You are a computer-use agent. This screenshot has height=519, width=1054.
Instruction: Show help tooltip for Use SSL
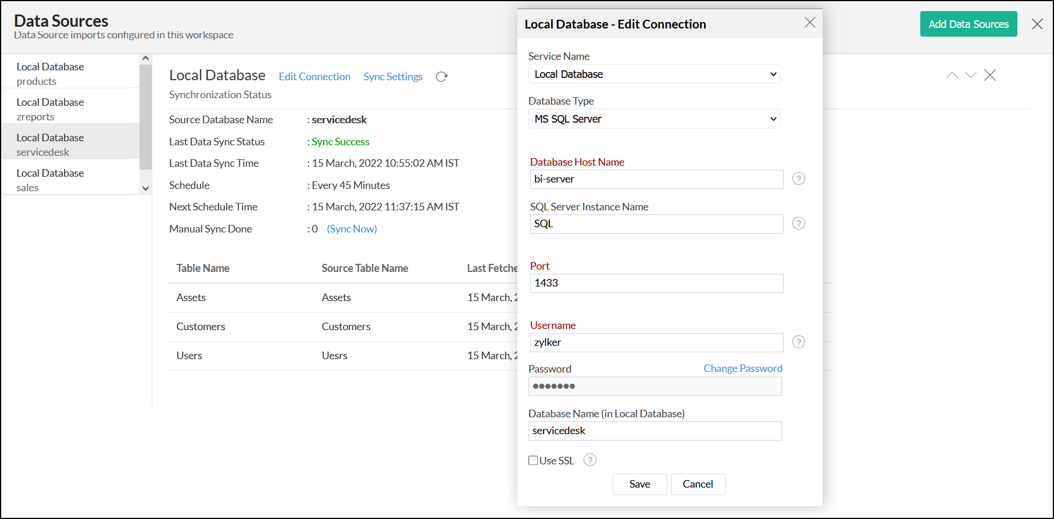click(589, 460)
